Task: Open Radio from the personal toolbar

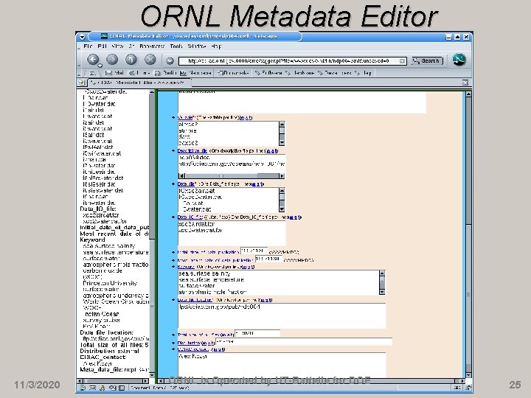Action: click(165, 73)
